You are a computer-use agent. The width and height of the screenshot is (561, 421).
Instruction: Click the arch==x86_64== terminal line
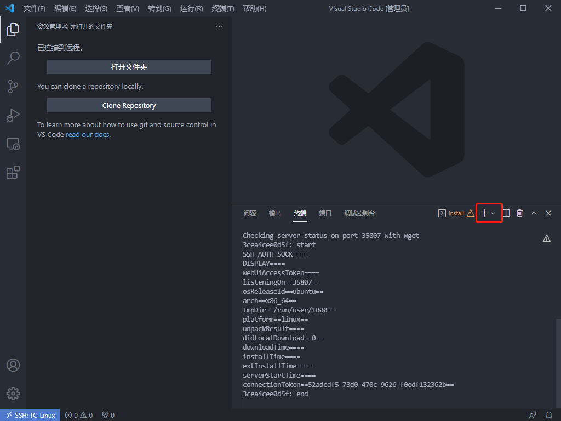point(270,301)
